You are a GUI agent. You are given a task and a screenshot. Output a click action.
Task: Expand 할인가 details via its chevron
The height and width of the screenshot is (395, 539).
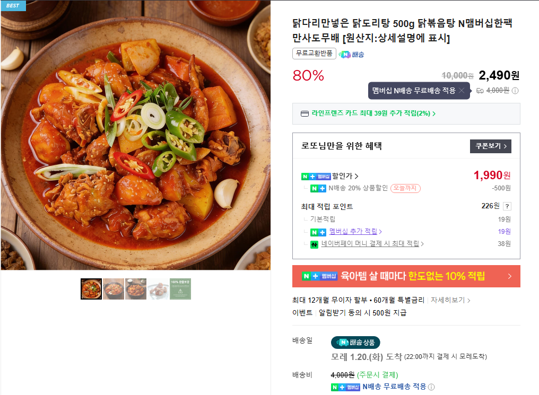click(358, 175)
